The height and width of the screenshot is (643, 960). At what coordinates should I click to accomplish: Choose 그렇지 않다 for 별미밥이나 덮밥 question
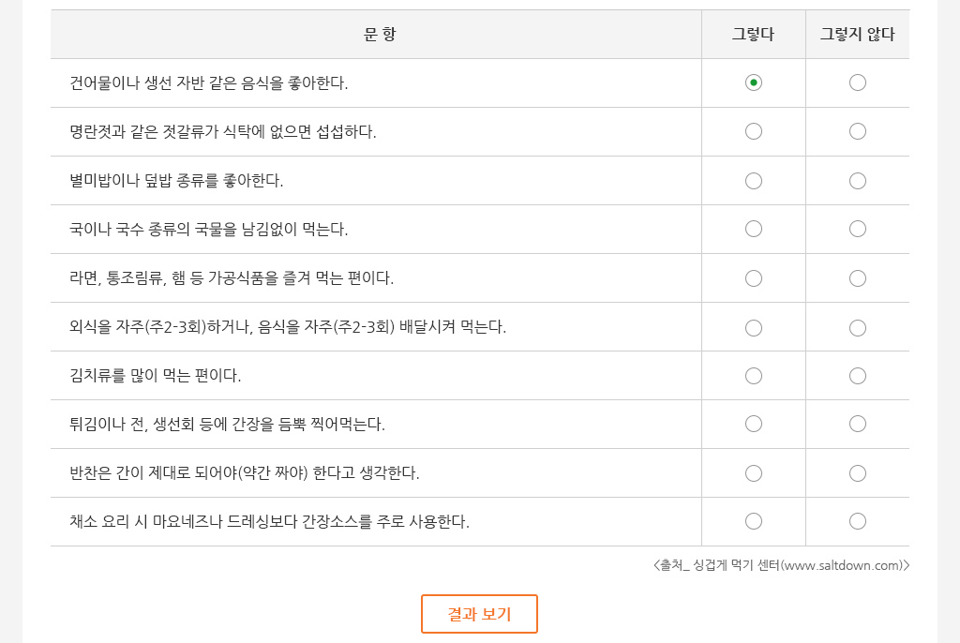tap(857, 181)
